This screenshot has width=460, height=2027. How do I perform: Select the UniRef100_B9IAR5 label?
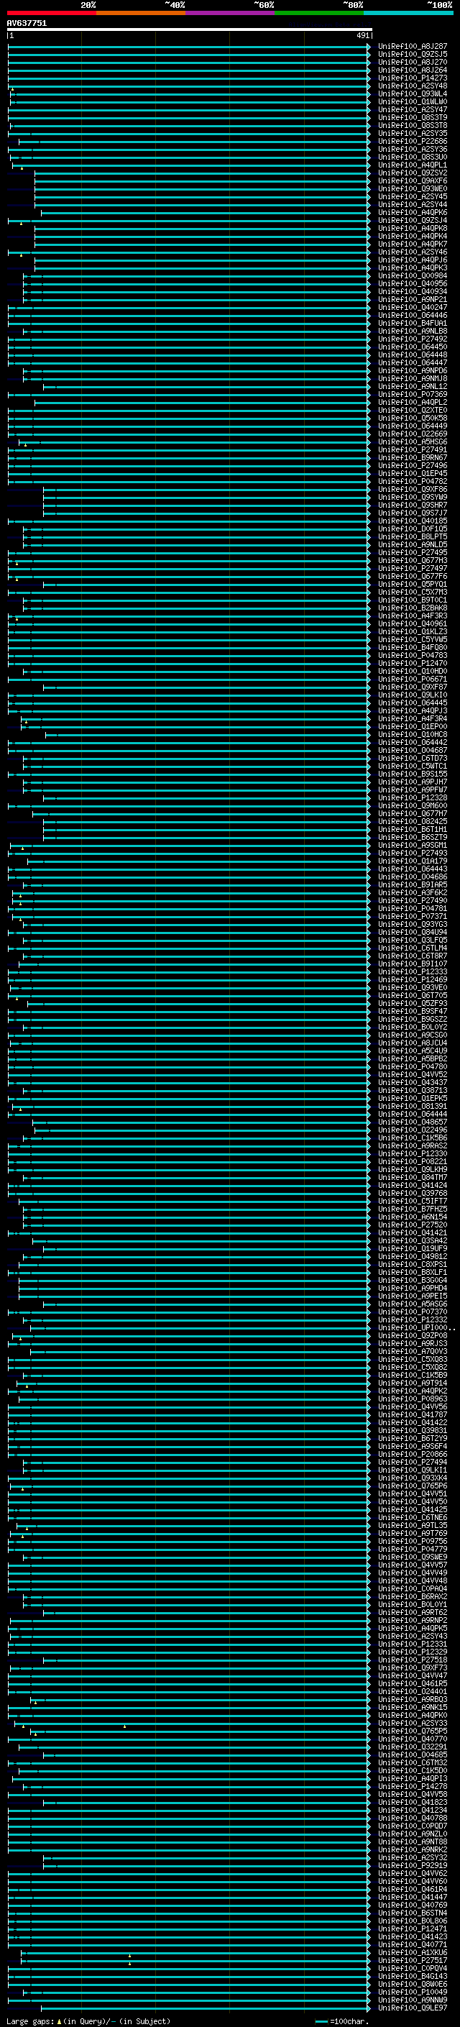(x=413, y=885)
